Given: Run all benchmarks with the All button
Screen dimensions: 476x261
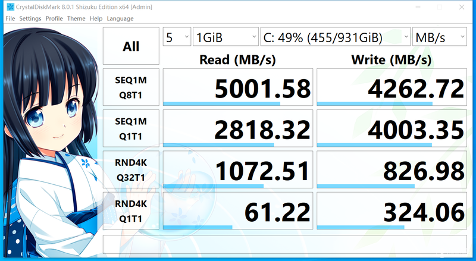Looking at the screenshot, I should [x=131, y=46].
